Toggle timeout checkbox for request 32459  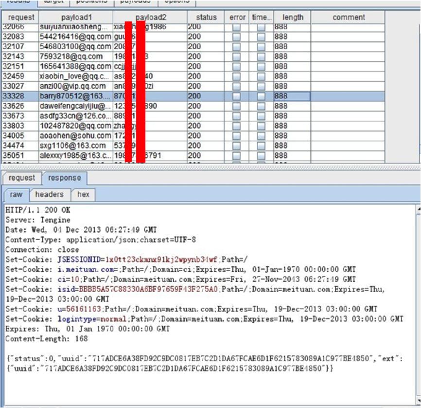(261, 76)
